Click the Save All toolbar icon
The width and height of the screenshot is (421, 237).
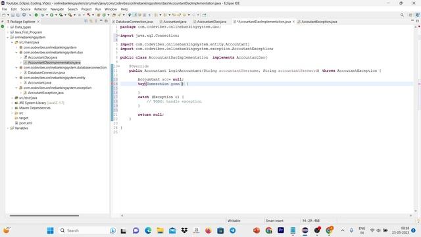[18, 15]
